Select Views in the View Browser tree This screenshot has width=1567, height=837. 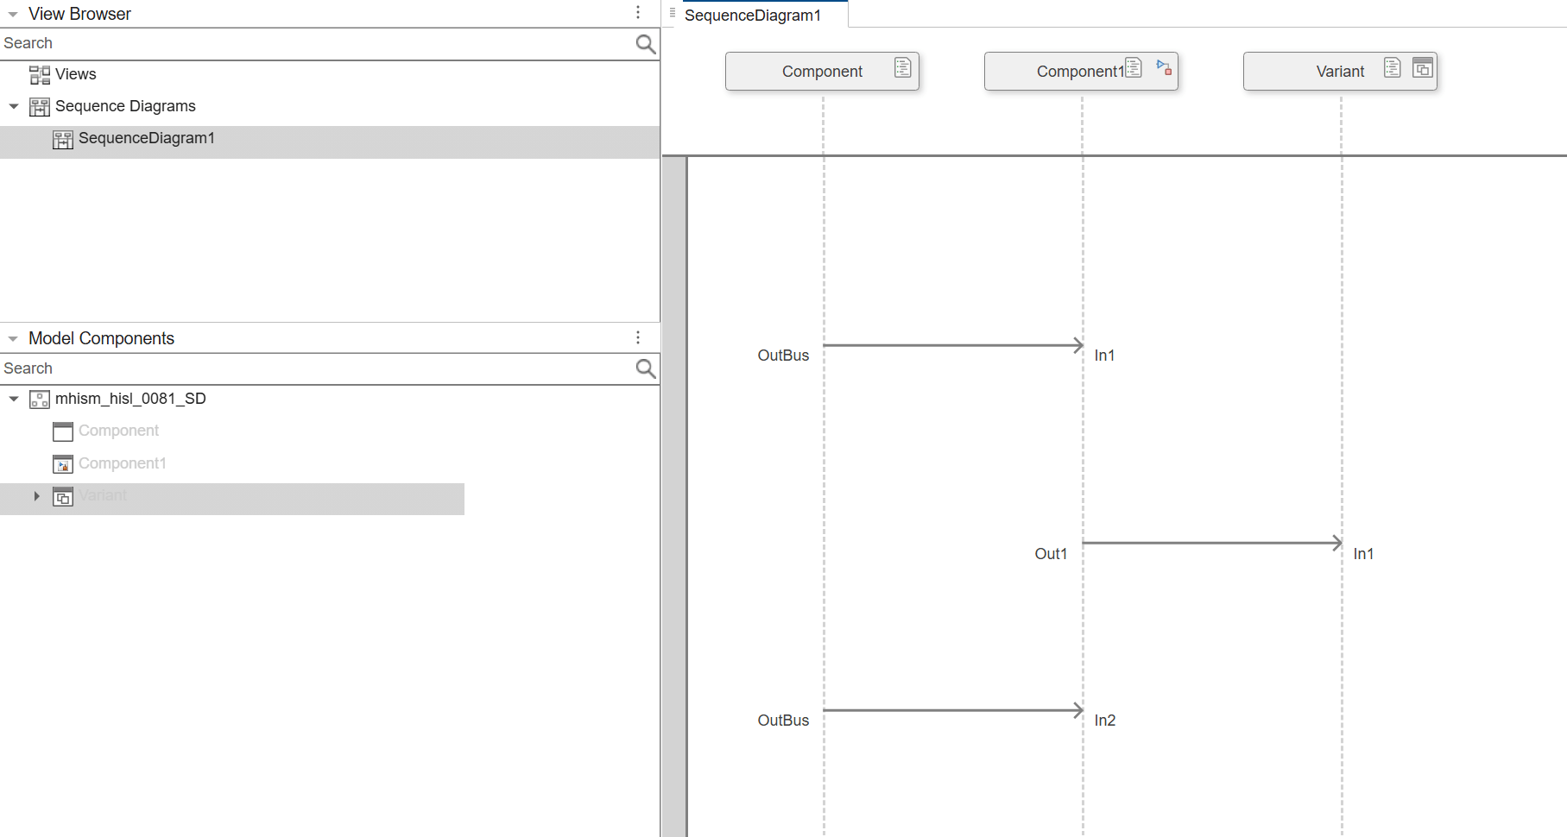[76, 74]
